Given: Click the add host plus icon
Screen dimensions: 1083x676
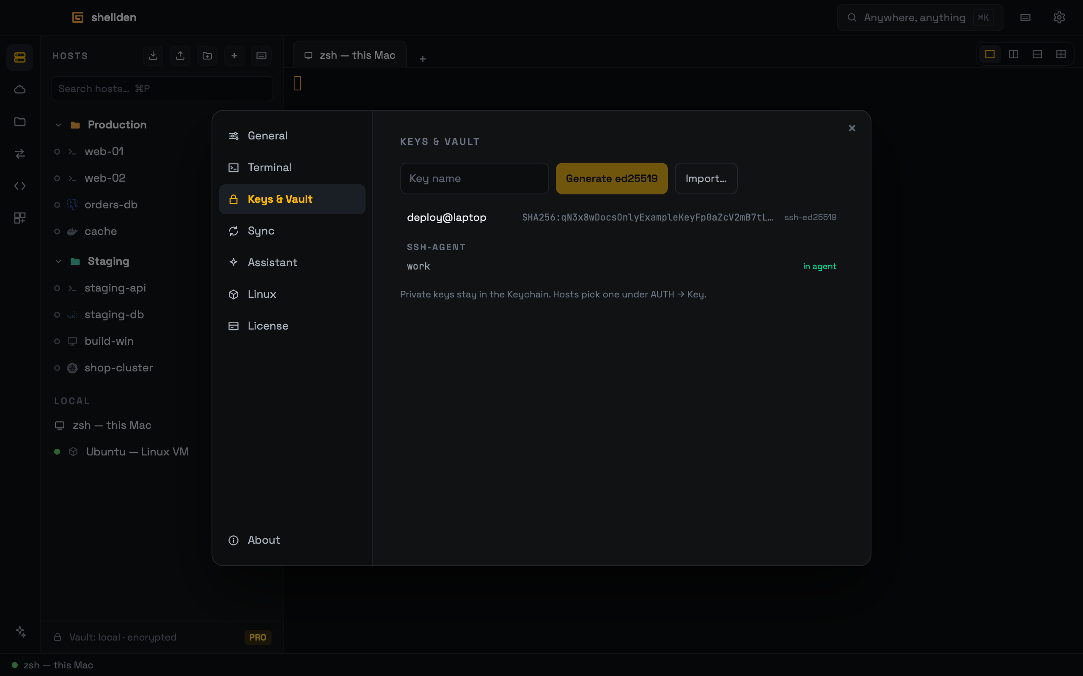Looking at the screenshot, I should click(234, 55).
